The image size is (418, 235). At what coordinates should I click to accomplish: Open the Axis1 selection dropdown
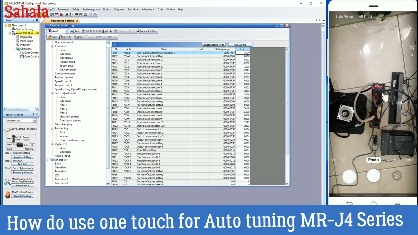coord(67,31)
